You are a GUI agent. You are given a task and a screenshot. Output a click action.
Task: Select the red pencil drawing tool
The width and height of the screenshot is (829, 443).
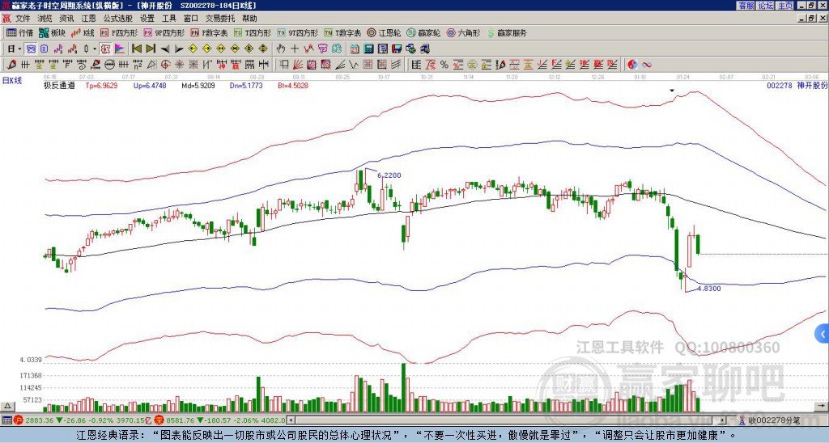pyautogui.click(x=11, y=65)
